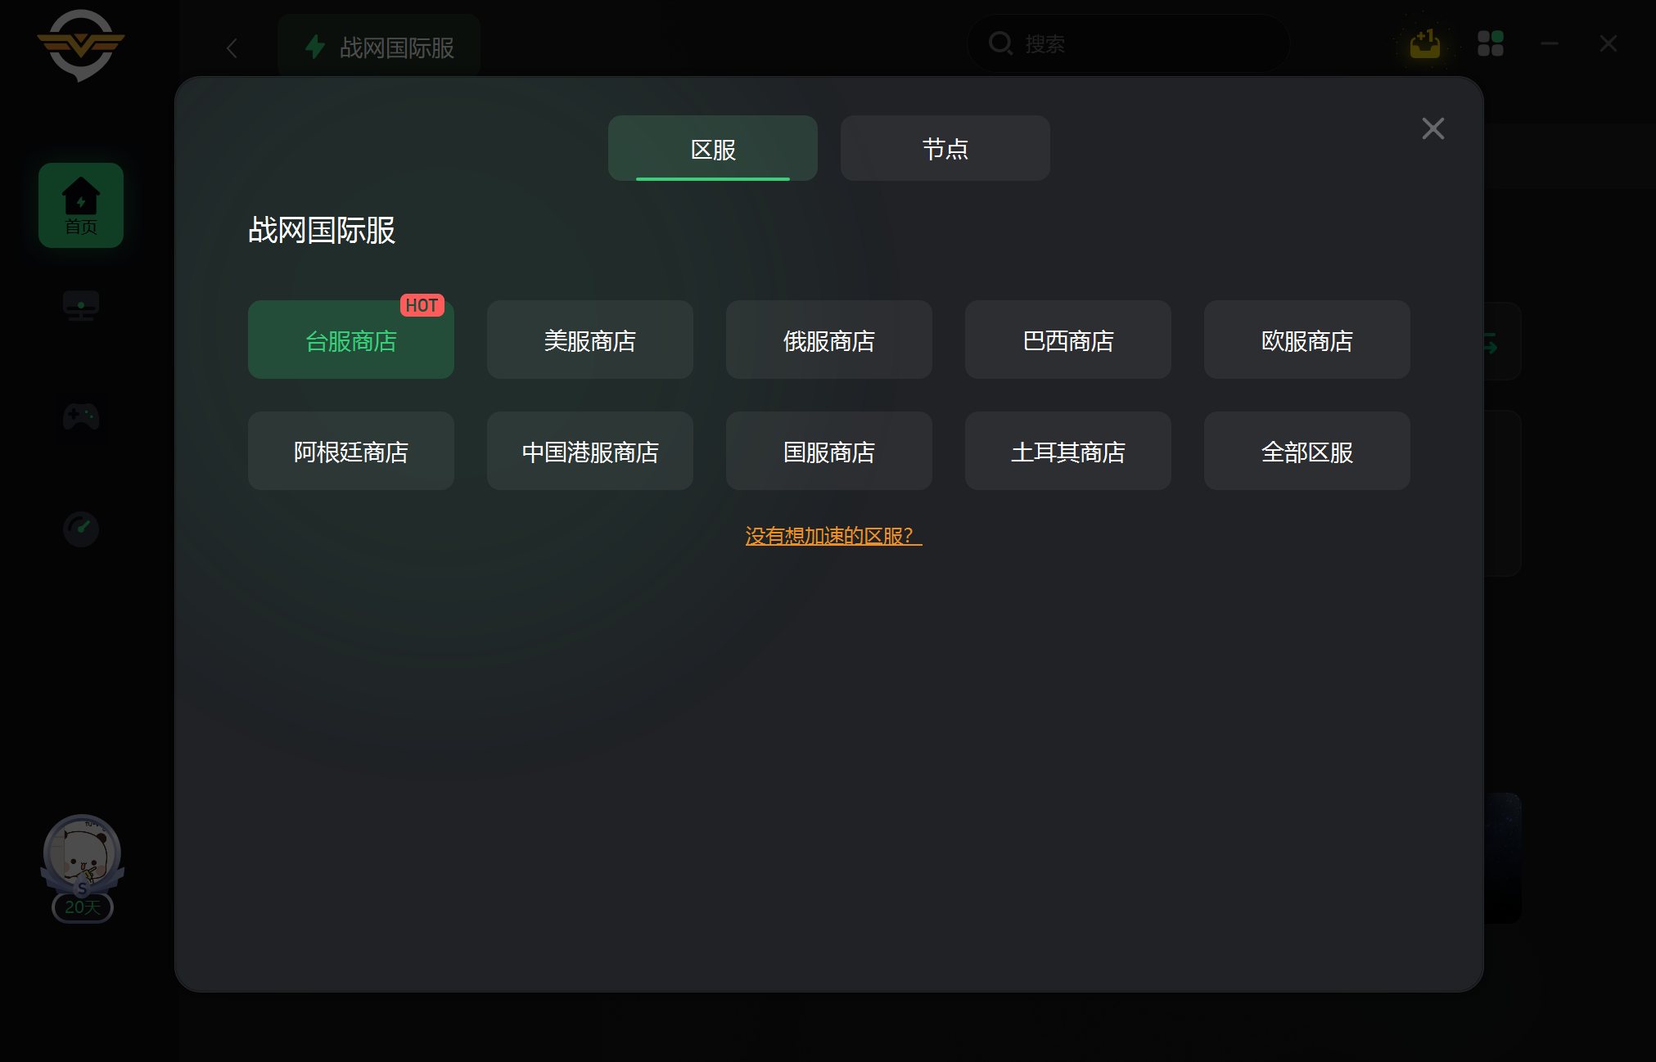
Task: Select 俄服商店 region
Action: click(829, 340)
